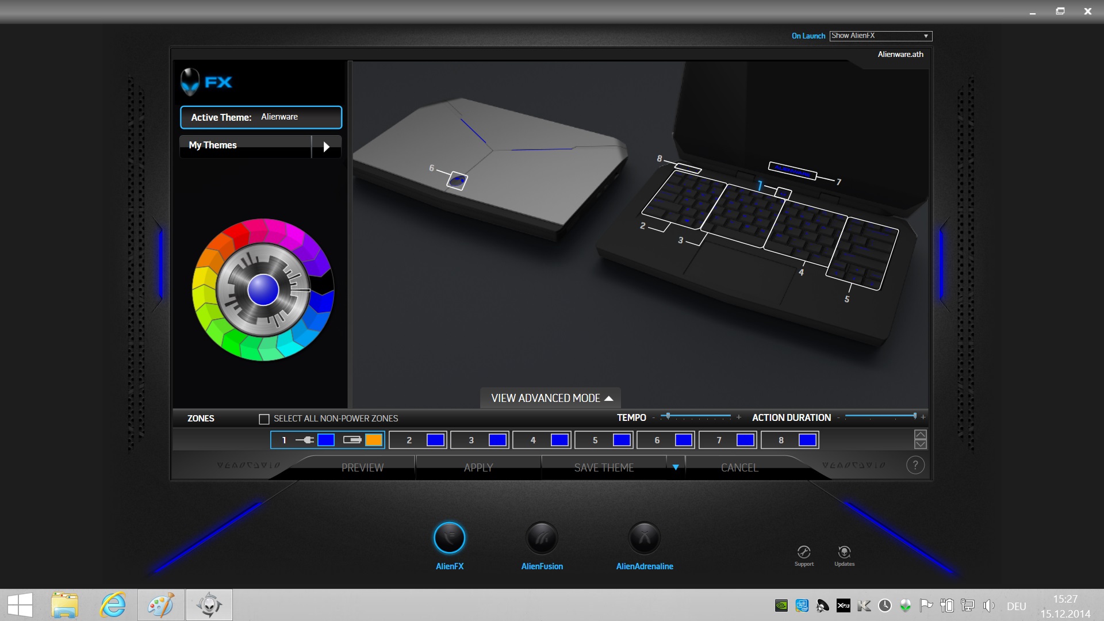
Task: Enable Select All Non-Power Zones checkbox
Action: [264, 419]
